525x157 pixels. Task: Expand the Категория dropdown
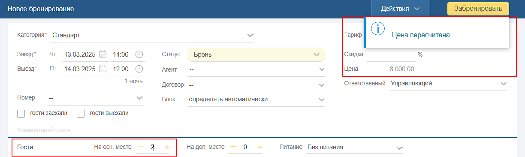click(x=152, y=35)
